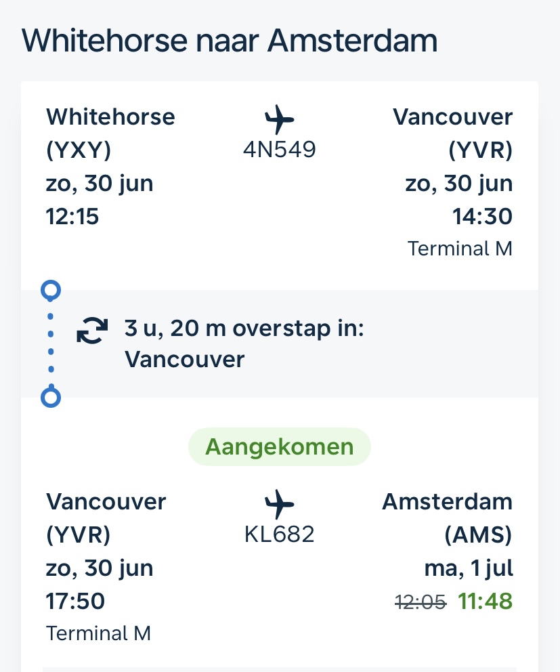Click the updated arrival time 11:48
Screen dimensions: 560x672
485,601
